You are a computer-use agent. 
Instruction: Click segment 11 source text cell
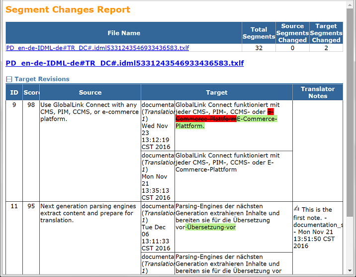[89, 213]
